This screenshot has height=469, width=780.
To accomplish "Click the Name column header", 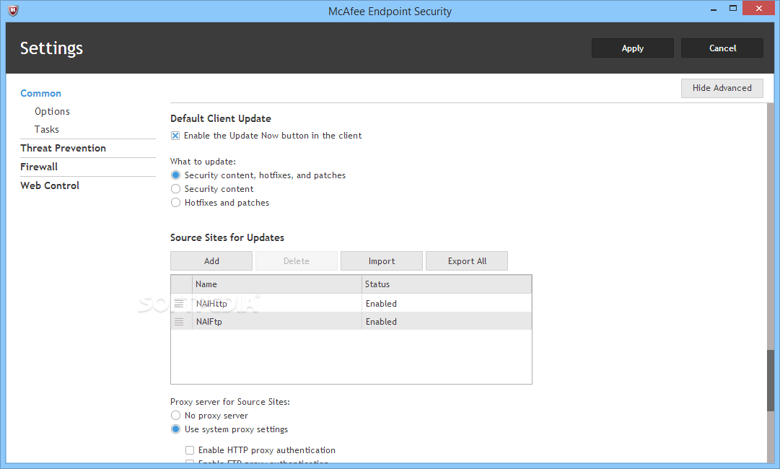I will click(x=276, y=284).
